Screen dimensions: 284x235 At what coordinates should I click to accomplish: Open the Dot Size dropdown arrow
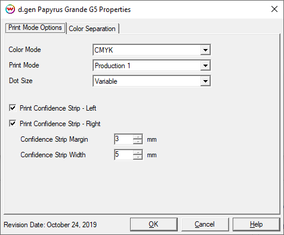point(205,81)
